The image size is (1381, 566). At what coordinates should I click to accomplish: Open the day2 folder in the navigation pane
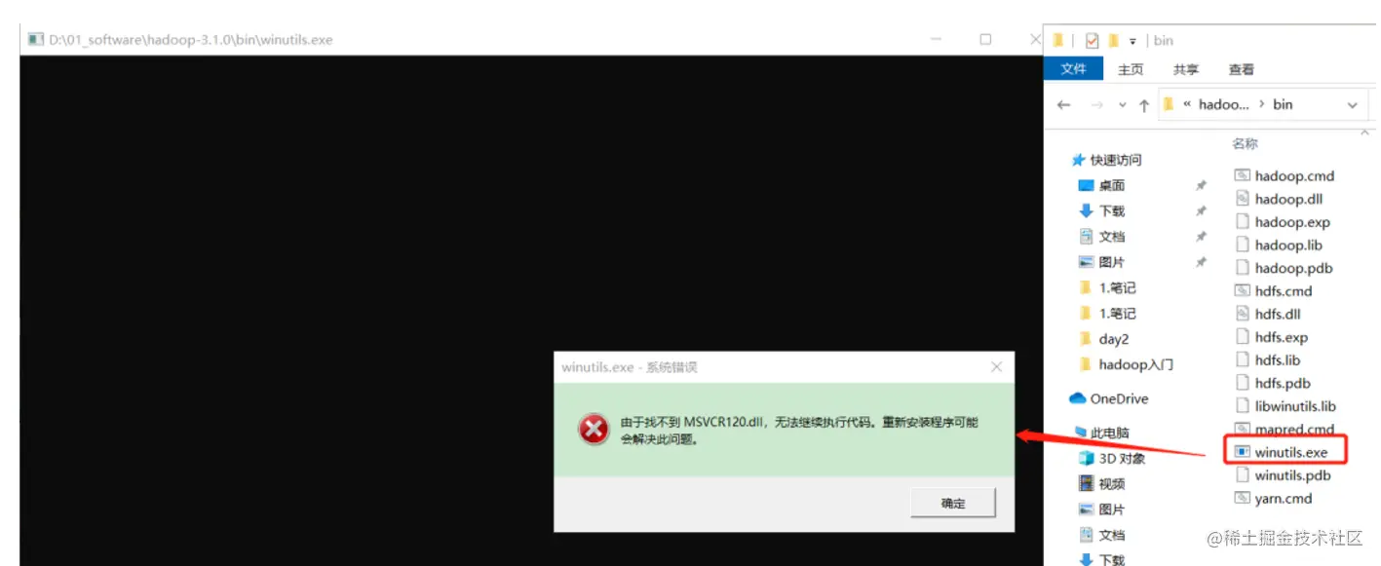(x=1113, y=339)
